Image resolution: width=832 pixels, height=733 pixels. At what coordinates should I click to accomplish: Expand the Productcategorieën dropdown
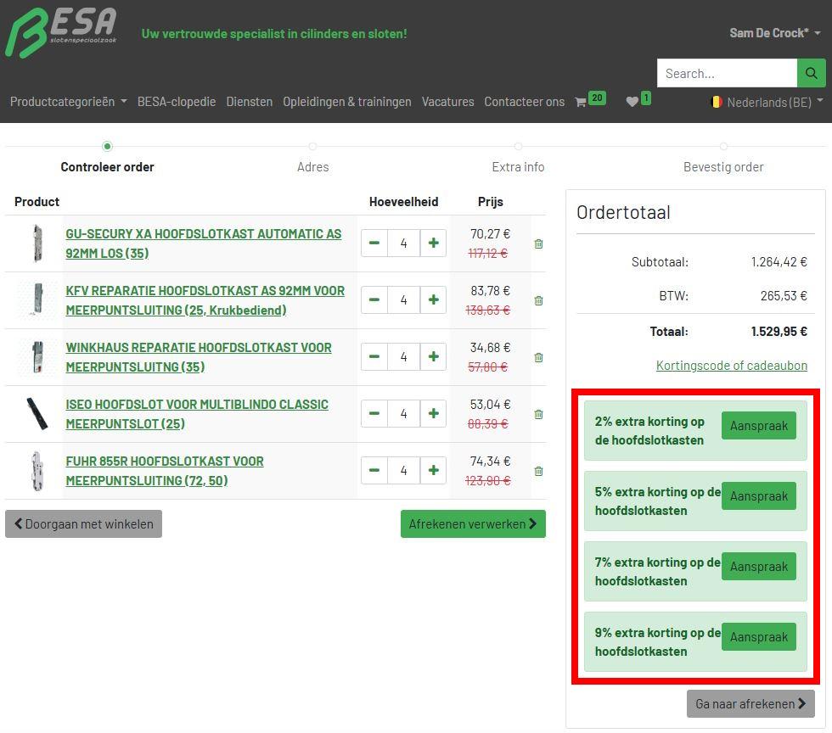(68, 102)
